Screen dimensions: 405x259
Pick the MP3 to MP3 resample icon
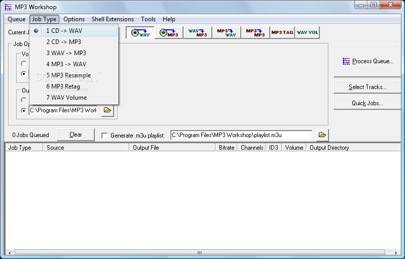[255, 32]
